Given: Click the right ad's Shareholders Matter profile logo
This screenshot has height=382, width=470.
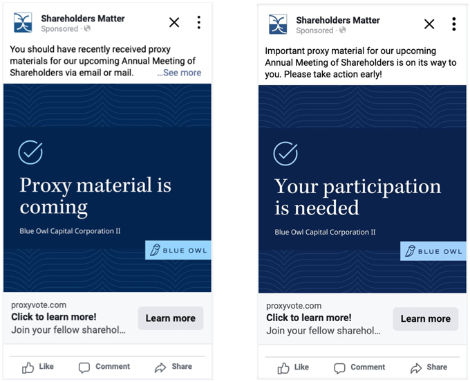Looking at the screenshot, I should pyautogui.click(x=278, y=25).
